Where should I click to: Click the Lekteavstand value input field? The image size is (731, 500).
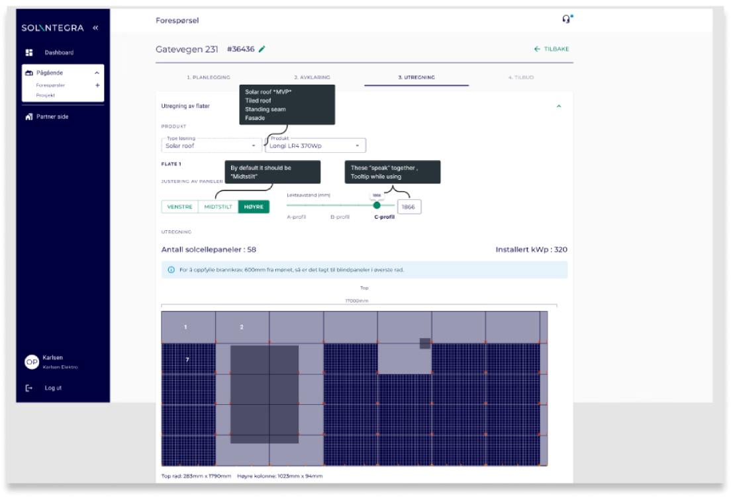coord(409,207)
